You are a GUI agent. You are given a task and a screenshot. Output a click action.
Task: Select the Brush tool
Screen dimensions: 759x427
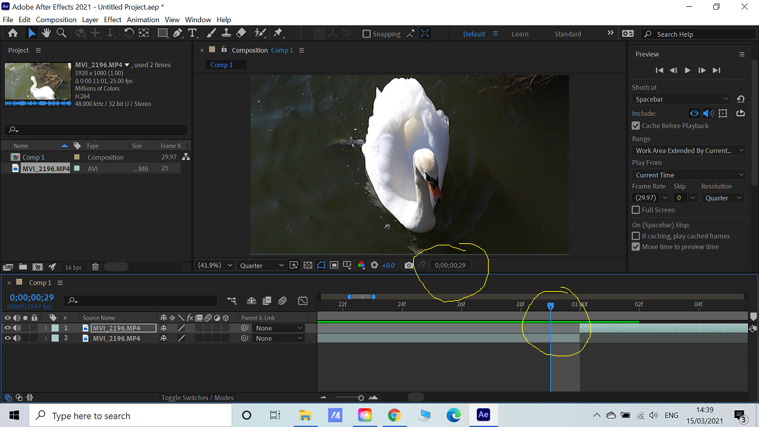click(210, 33)
